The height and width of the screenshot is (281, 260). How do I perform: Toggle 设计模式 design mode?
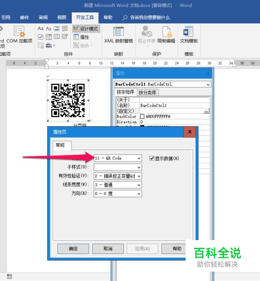pyautogui.click(x=86, y=29)
